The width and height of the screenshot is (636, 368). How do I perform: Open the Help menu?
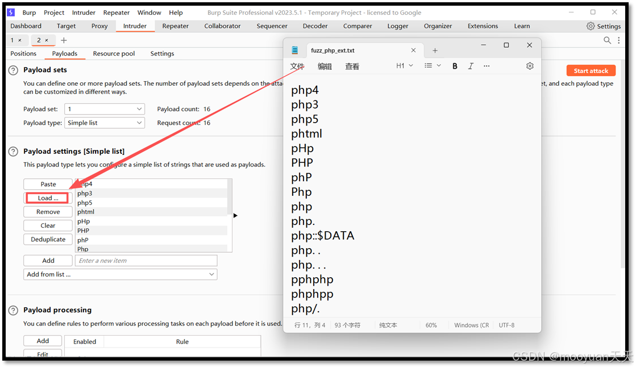(x=176, y=12)
